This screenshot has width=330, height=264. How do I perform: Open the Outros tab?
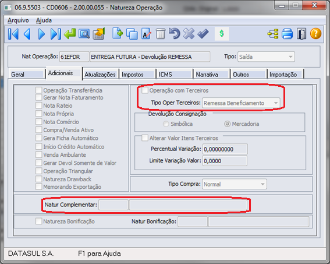pyautogui.click(x=249, y=75)
